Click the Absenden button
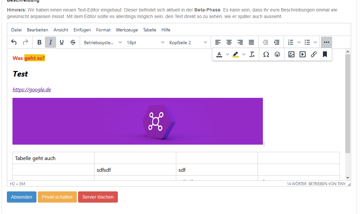 (x=22, y=197)
